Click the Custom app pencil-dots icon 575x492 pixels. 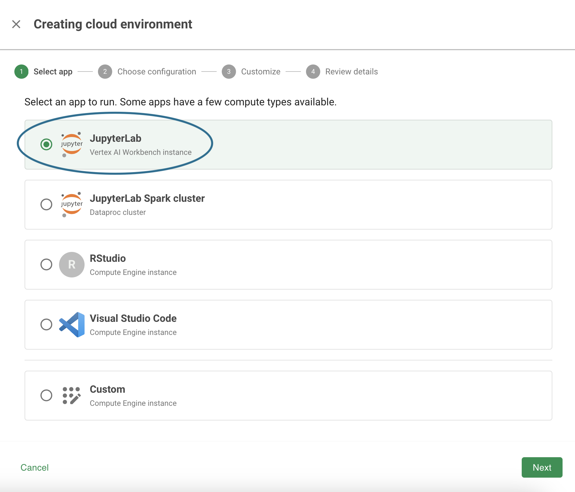pyautogui.click(x=72, y=396)
